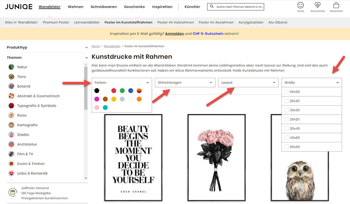
Task: Check the 50x50 size option
Action: point(287,92)
